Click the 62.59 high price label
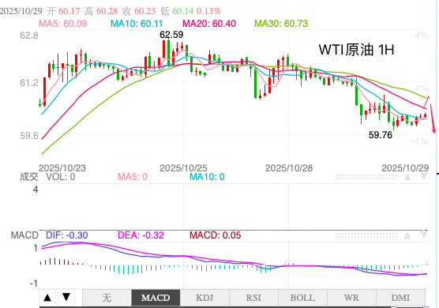Image resolution: width=439 pixels, height=308 pixels. [171, 35]
